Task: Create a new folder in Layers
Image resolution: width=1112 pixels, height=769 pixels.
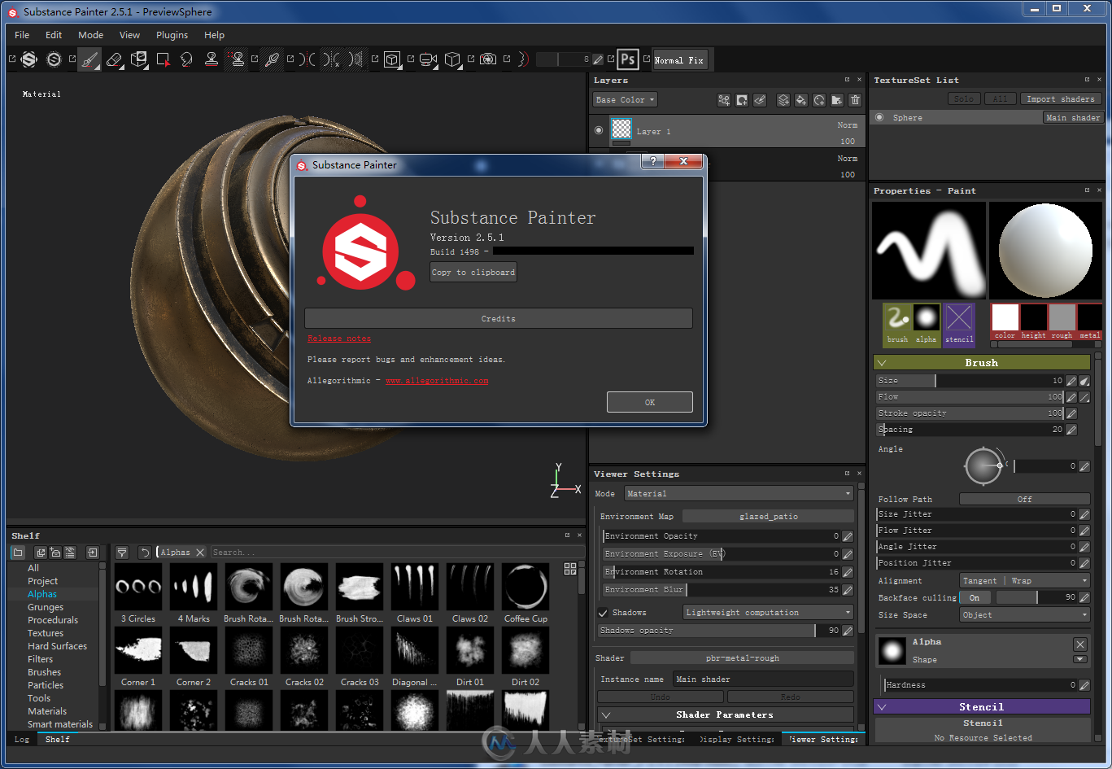Action: click(837, 100)
